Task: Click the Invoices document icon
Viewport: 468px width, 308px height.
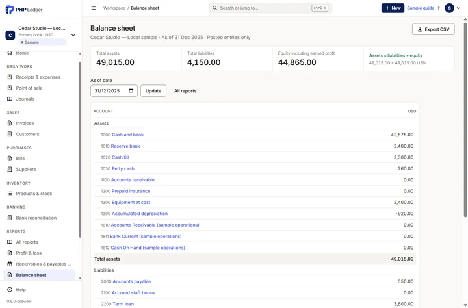Action: 10,123
